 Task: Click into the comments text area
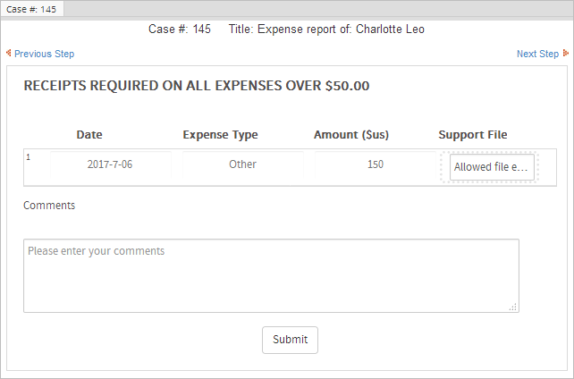pos(271,275)
